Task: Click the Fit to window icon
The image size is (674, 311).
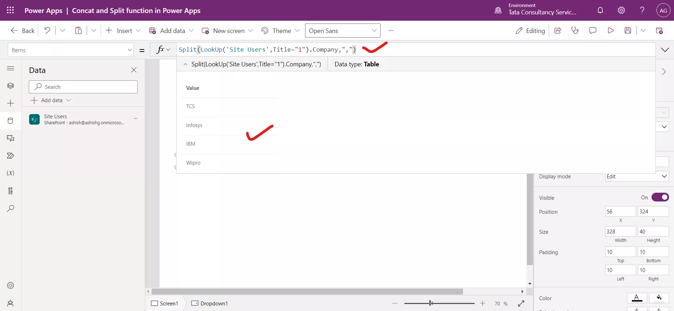Action: click(521, 303)
